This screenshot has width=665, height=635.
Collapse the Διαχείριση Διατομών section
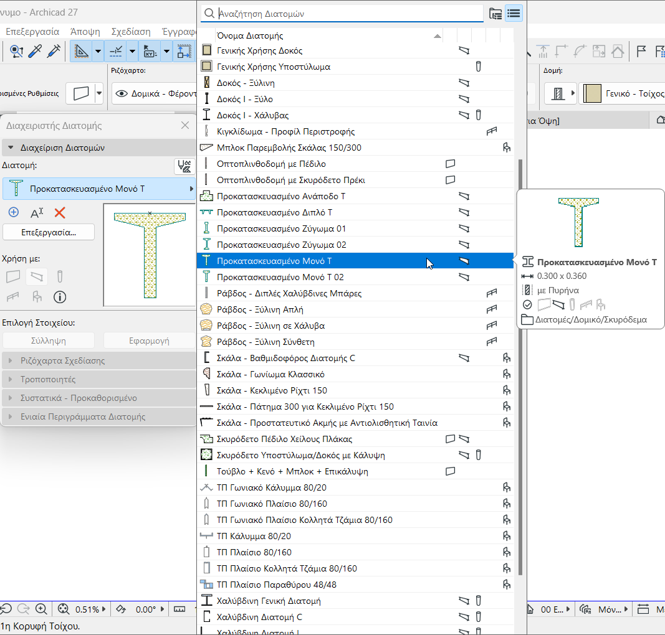(x=11, y=148)
